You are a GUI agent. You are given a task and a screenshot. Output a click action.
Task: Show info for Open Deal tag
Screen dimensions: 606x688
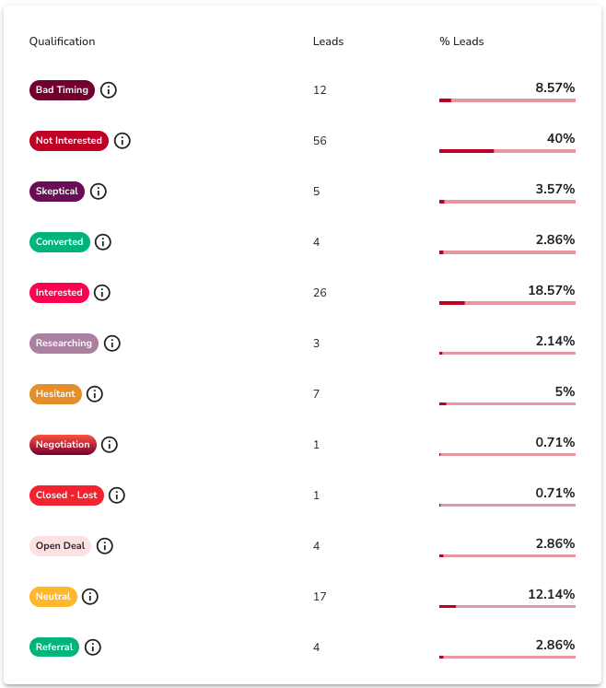105,546
